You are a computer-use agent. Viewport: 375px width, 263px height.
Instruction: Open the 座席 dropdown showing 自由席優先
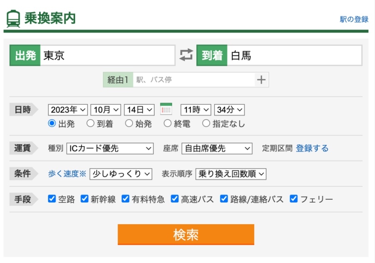[217, 148]
